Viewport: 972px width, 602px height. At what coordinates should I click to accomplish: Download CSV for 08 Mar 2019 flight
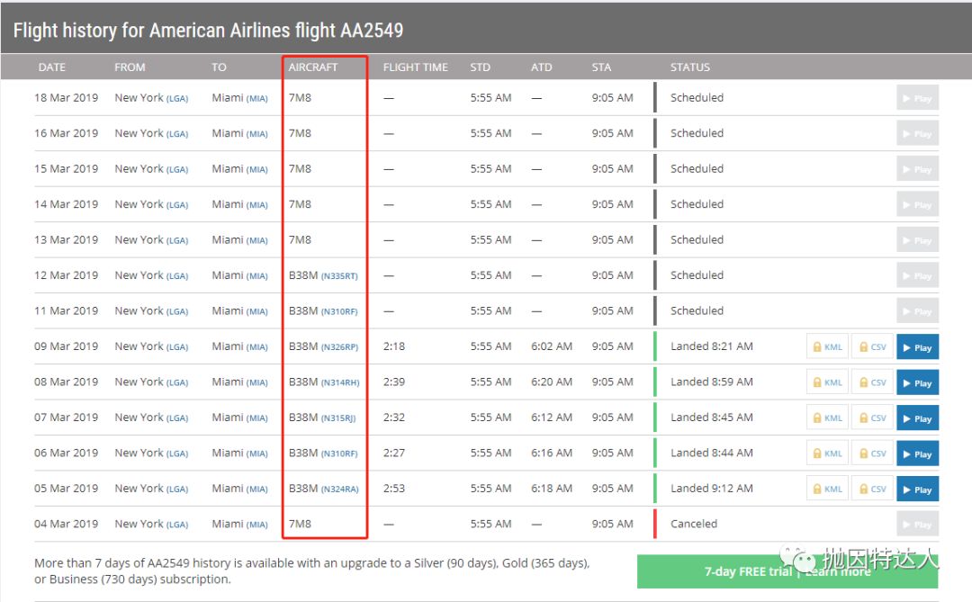pyautogui.click(x=873, y=382)
